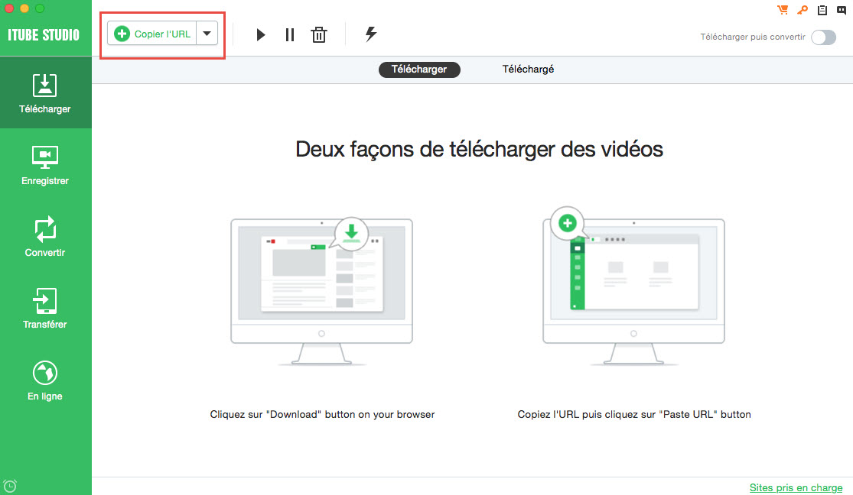This screenshot has width=853, height=495.
Task: Click the Copier l'URL button
Action: pos(151,34)
